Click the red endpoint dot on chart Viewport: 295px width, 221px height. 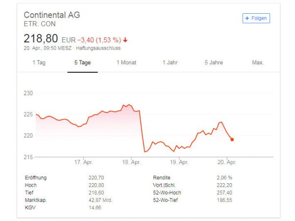point(232,139)
